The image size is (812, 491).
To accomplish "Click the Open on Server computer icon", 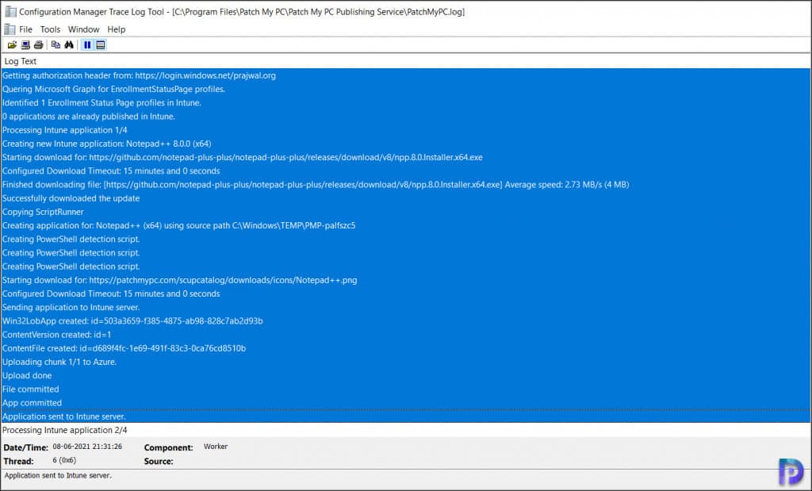I will (x=25, y=45).
